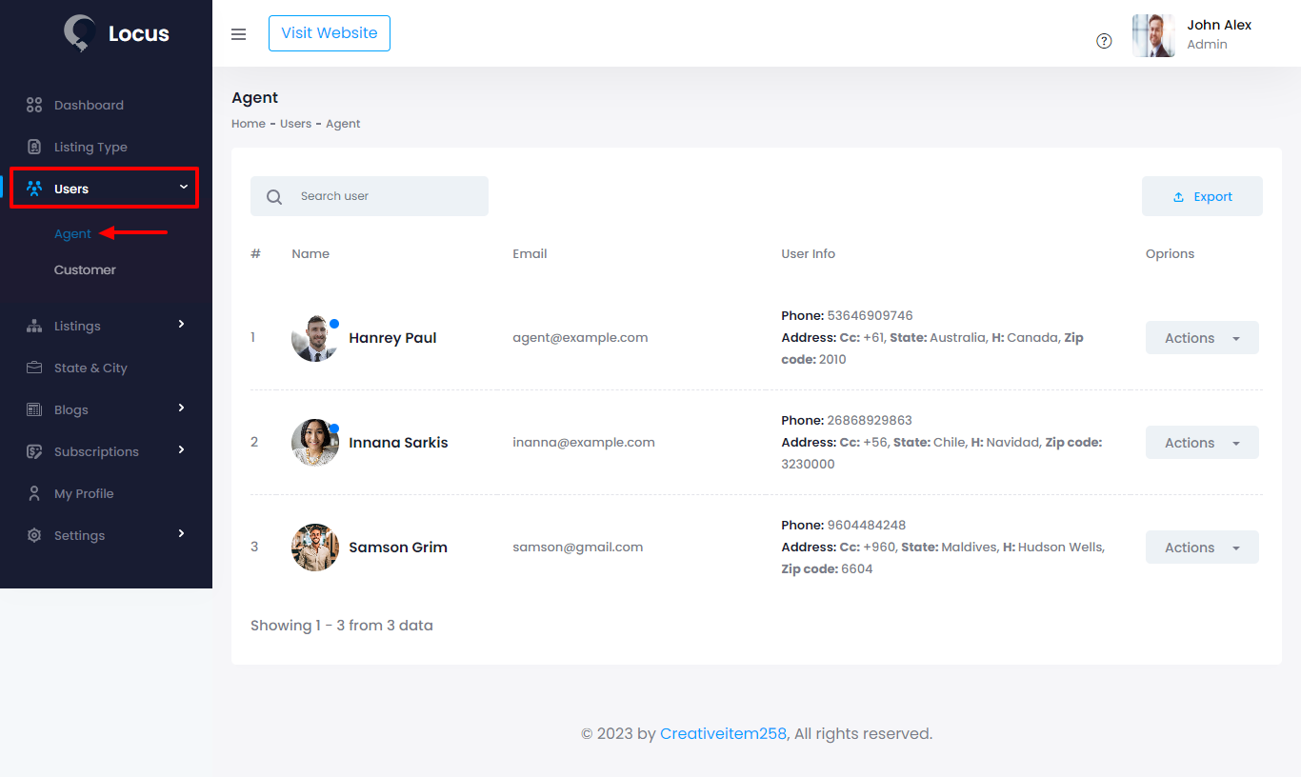Click the hamburger menu icon
The width and height of the screenshot is (1301, 777).
coord(238,33)
